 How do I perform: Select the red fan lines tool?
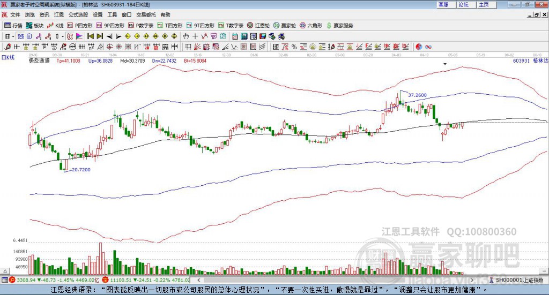[x=197, y=47]
